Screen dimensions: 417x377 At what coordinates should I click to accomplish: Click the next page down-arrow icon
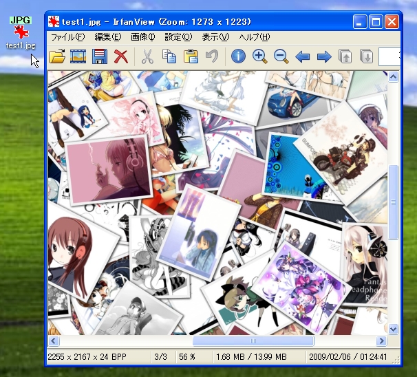coord(367,56)
